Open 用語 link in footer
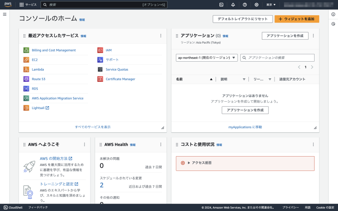 pyautogui.click(x=308, y=207)
